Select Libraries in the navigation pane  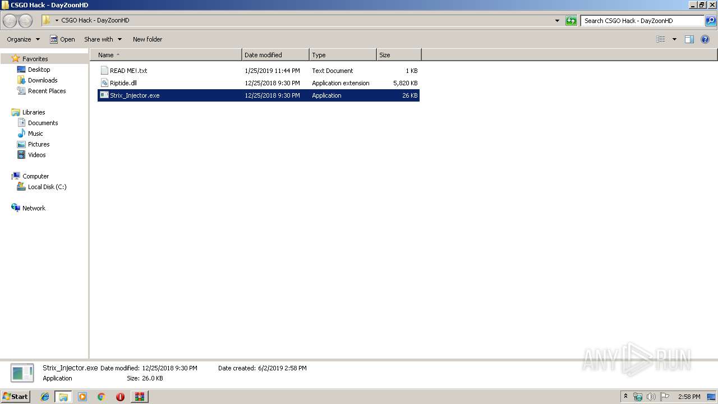click(34, 112)
